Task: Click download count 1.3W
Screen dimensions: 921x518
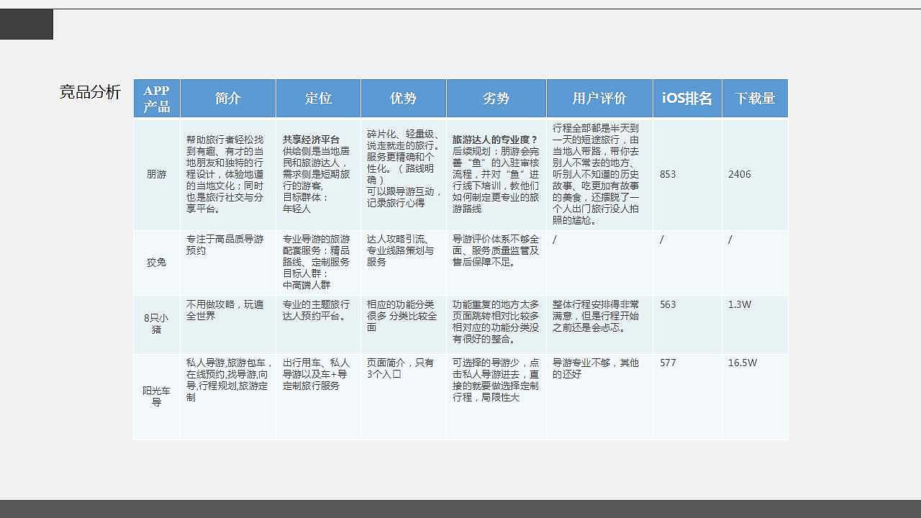Action: click(x=740, y=304)
